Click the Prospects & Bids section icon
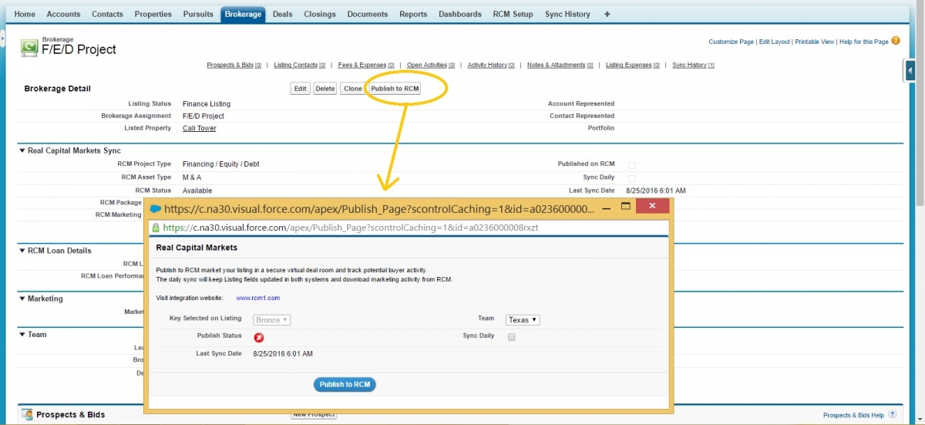 click(x=28, y=415)
